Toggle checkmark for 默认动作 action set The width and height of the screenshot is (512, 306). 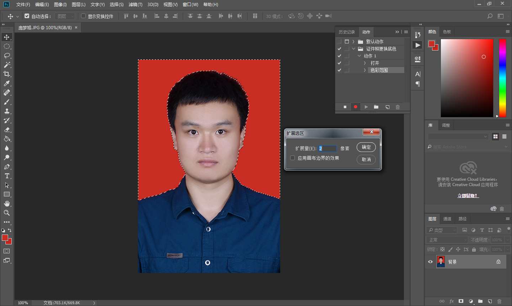click(x=339, y=42)
